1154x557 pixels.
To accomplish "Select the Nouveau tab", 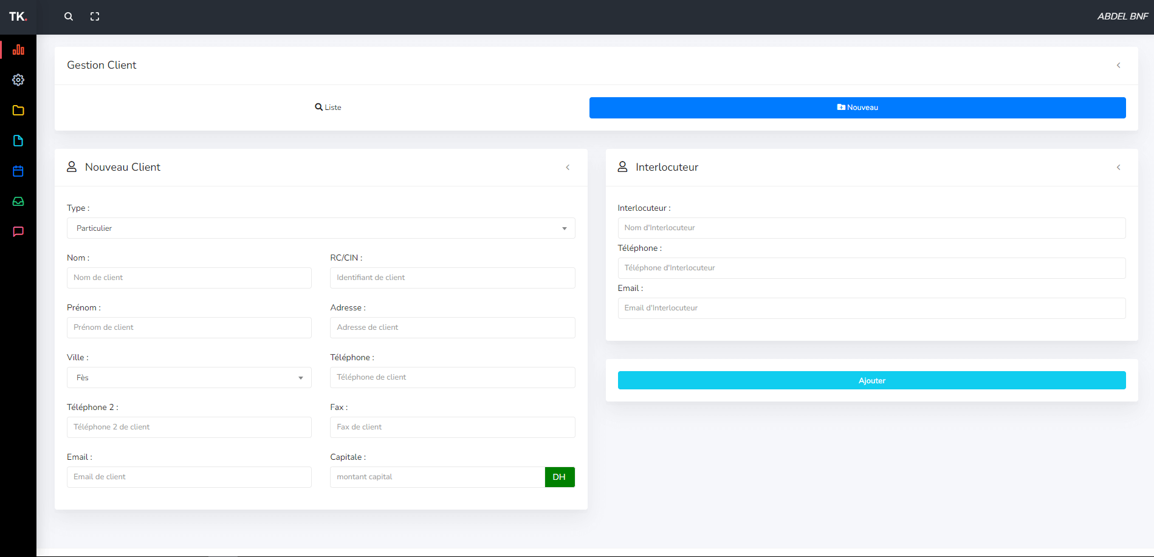I will pyautogui.click(x=857, y=108).
